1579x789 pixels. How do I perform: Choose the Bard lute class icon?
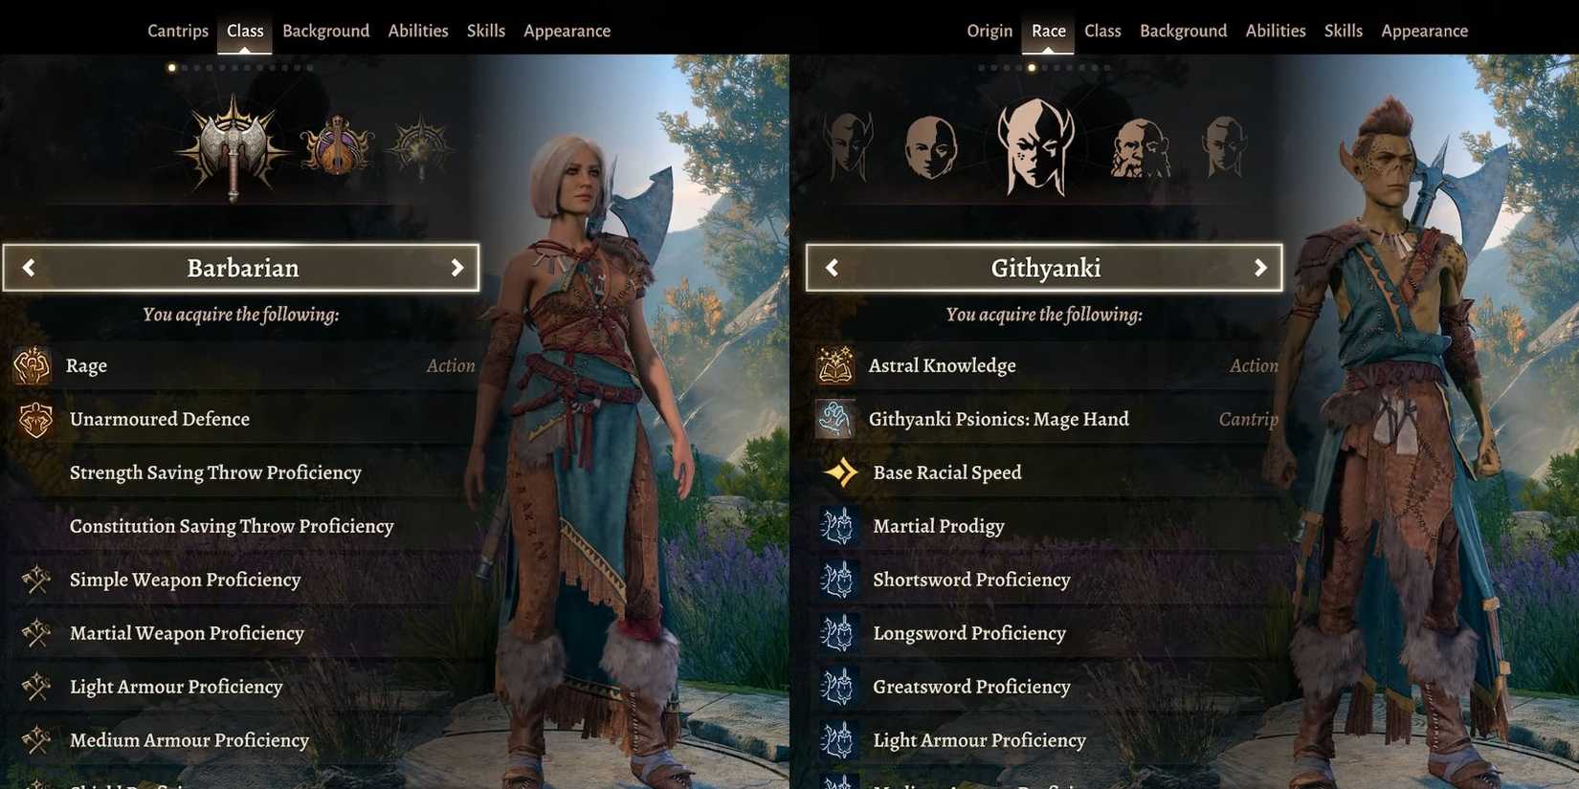pyautogui.click(x=337, y=145)
